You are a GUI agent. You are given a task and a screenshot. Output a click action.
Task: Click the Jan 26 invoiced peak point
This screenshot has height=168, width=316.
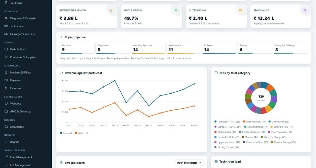(115, 81)
